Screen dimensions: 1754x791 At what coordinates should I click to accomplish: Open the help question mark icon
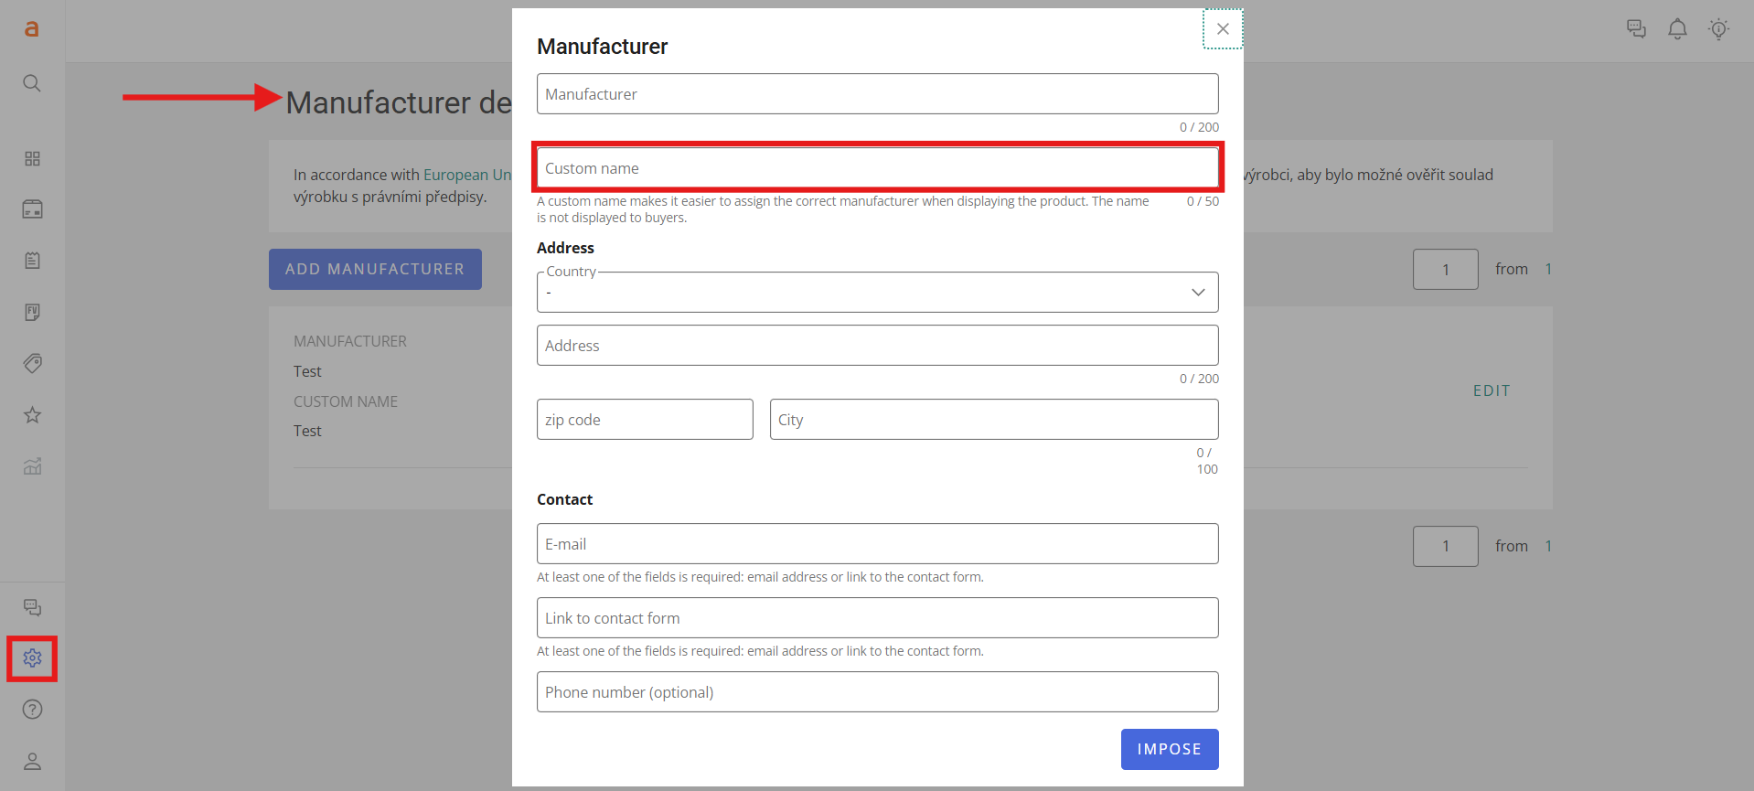[x=32, y=710]
